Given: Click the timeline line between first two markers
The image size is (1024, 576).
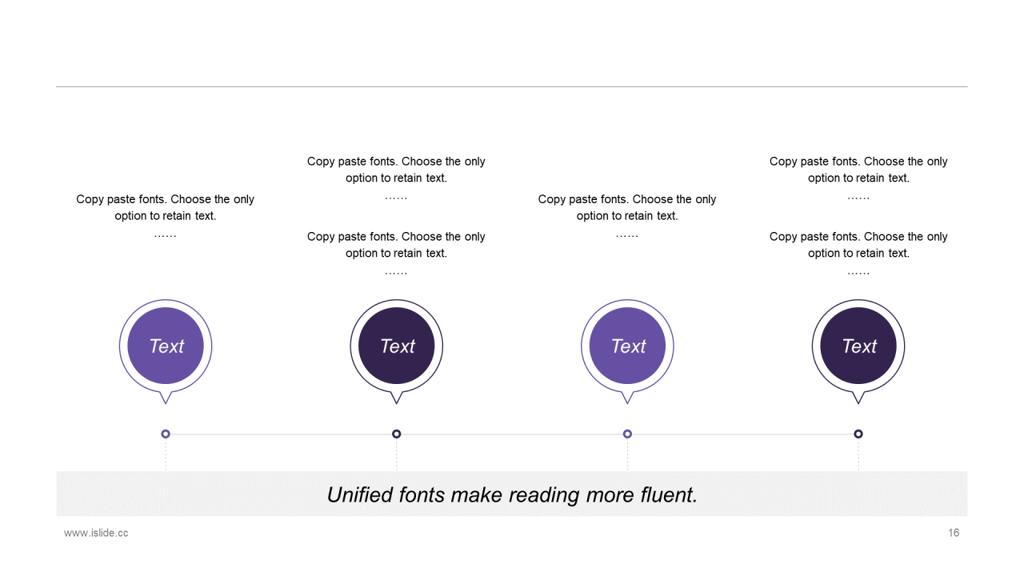Looking at the screenshot, I should (281, 434).
